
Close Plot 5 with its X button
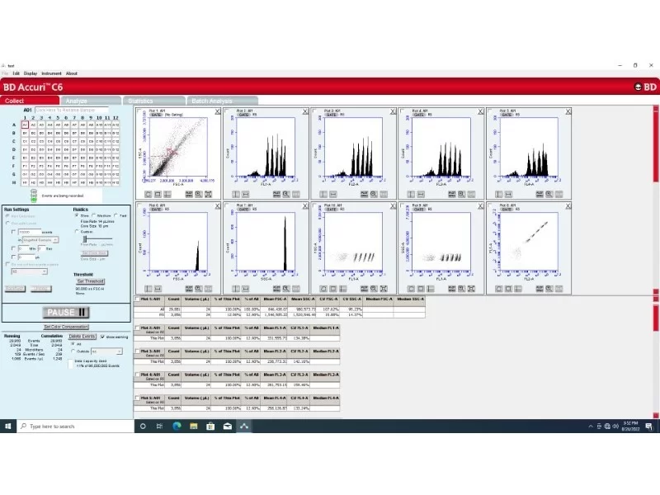[568, 111]
